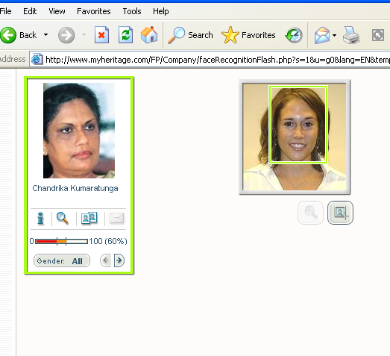The width and height of the screenshot is (390, 356).
Task: Expand the Back button history dropdown
Action: [x=45, y=35]
